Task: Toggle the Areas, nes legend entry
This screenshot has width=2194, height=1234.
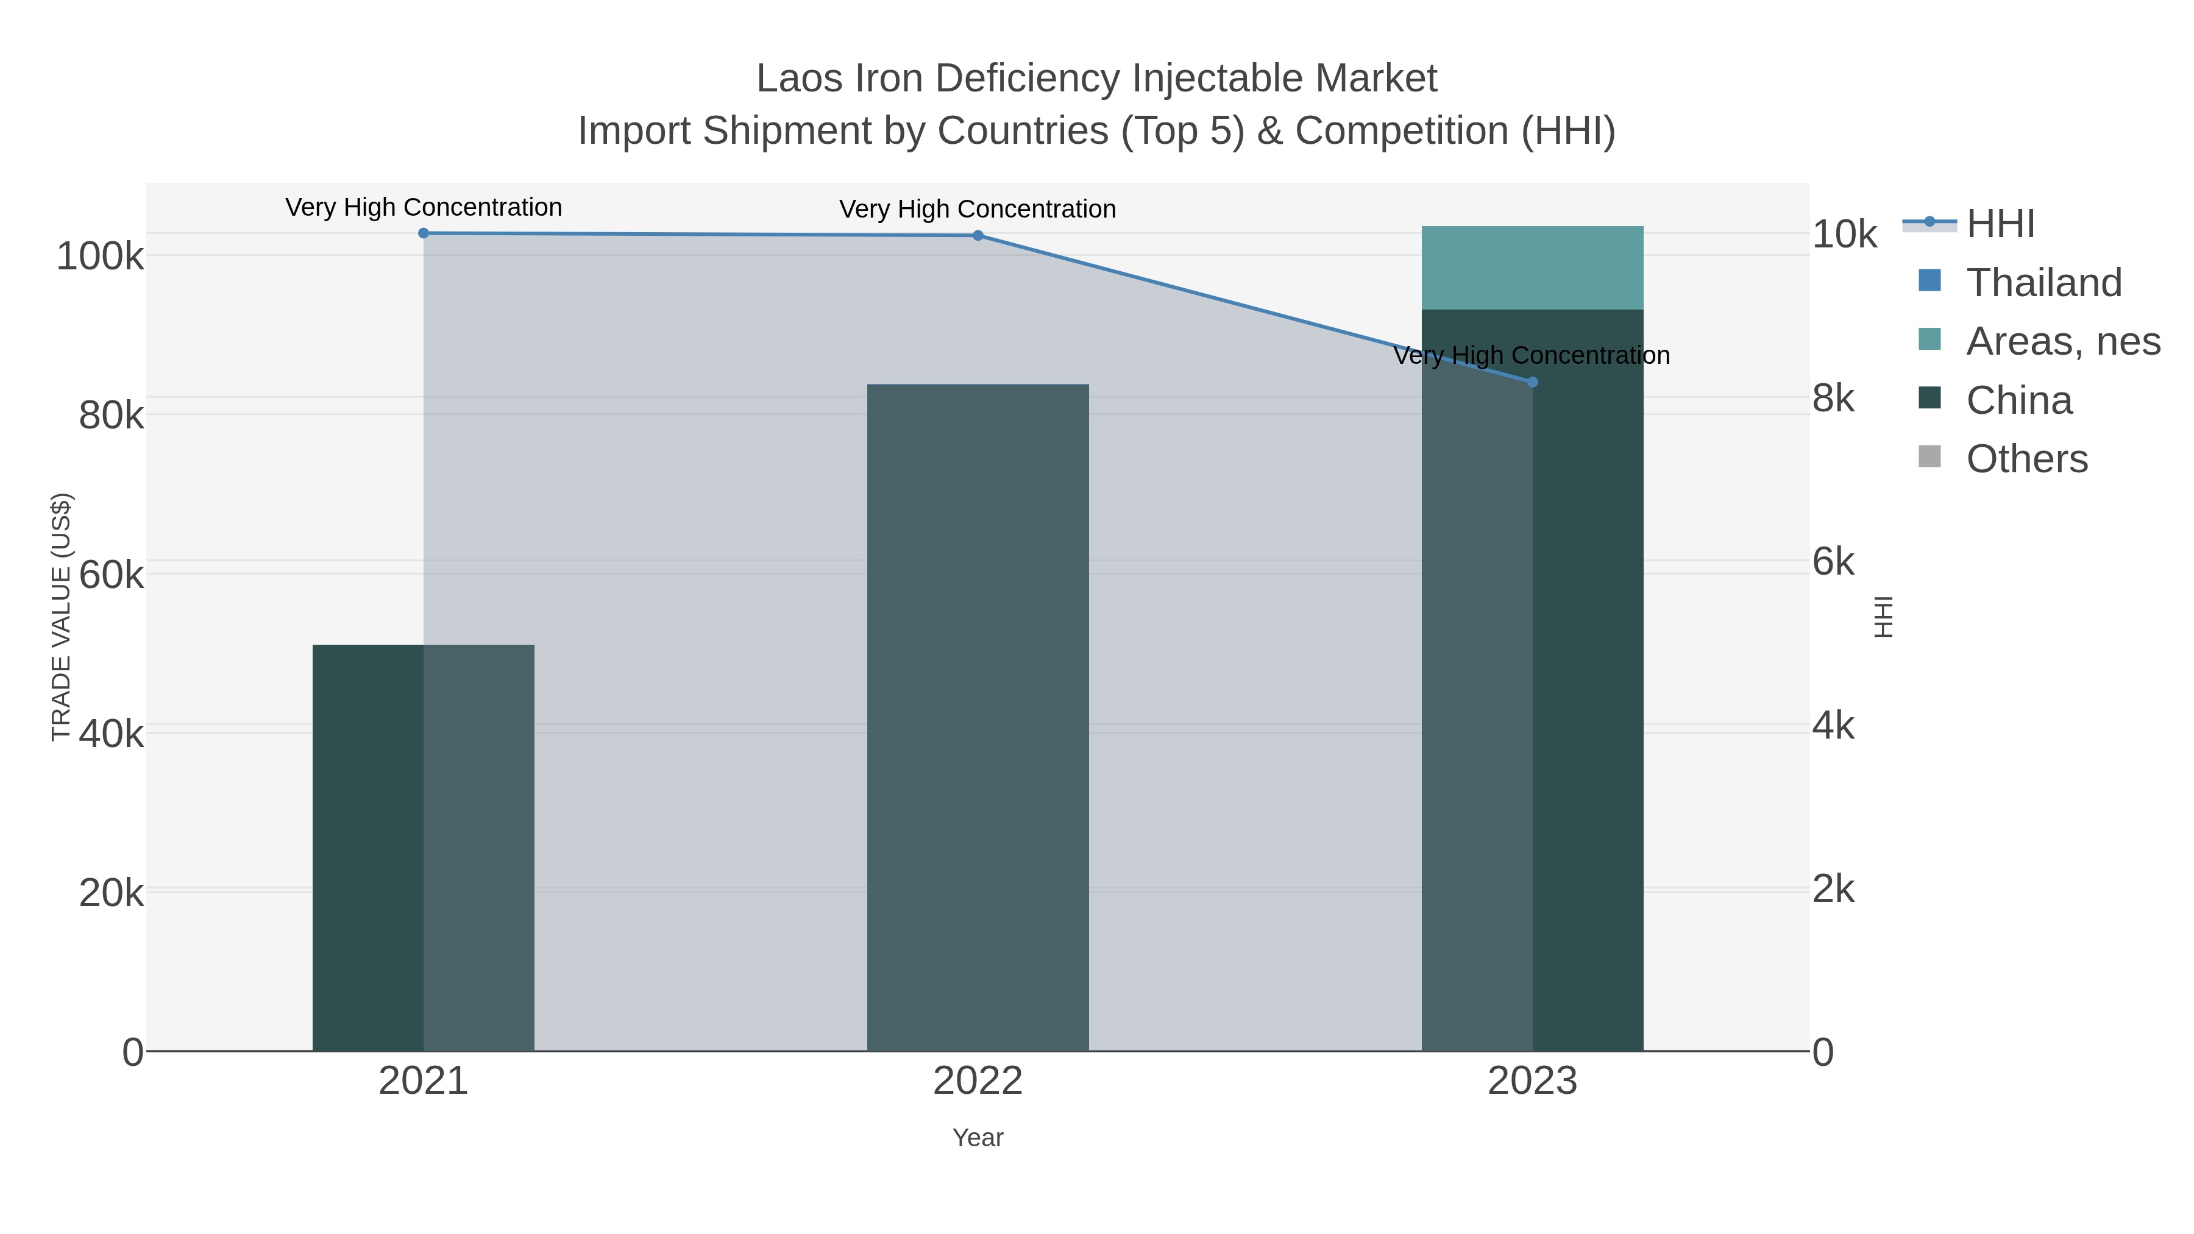Action: [2039, 341]
